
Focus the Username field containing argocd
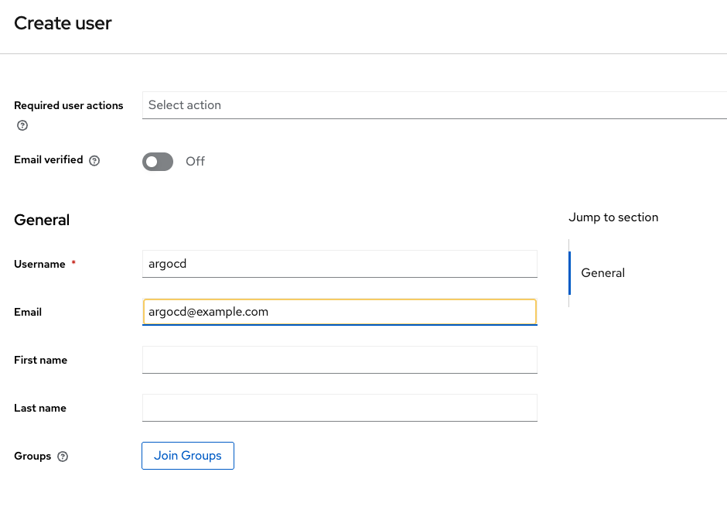coord(340,264)
